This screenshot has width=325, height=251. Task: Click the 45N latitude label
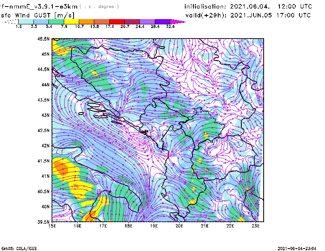[x=45, y=54]
